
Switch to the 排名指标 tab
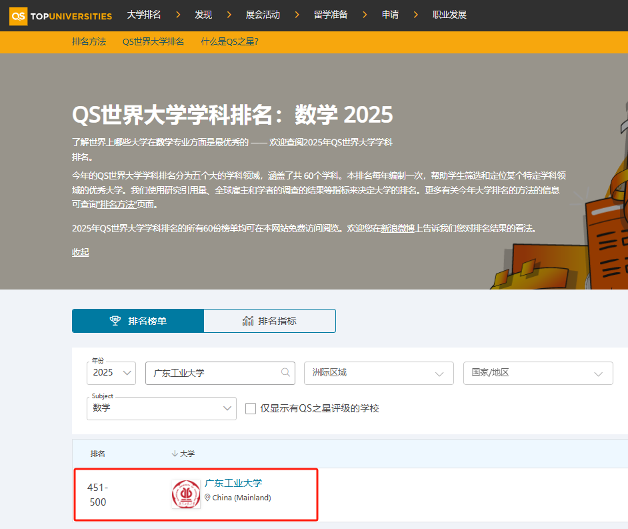pyautogui.click(x=269, y=321)
